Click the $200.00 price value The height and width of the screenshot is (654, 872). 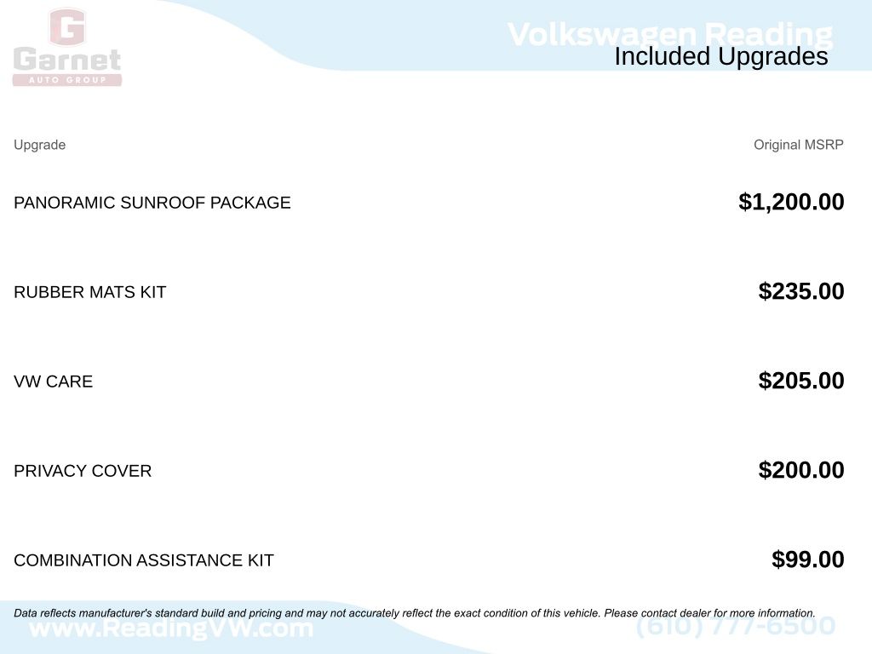(801, 470)
